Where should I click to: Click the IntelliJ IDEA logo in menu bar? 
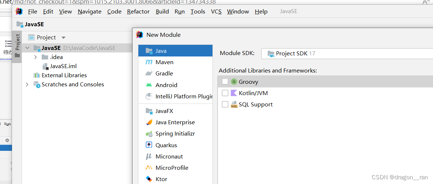pyautogui.click(x=19, y=12)
